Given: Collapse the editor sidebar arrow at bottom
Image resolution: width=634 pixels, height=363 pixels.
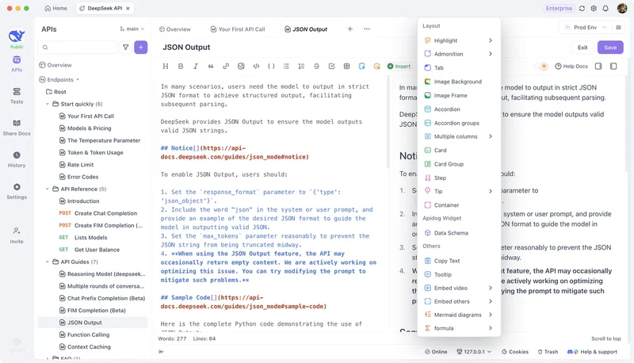Looking at the screenshot, I should [162, 352].
